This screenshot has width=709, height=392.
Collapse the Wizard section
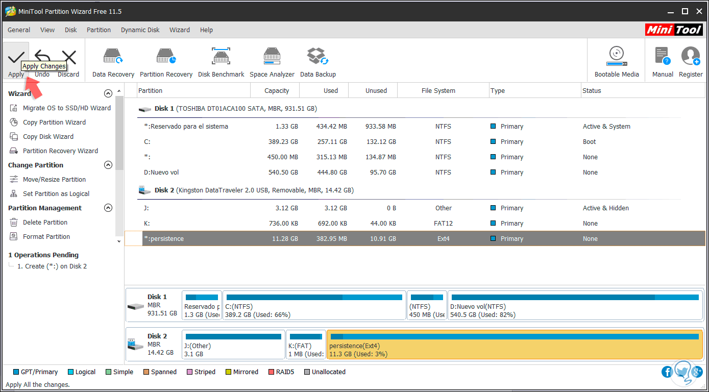108,93
